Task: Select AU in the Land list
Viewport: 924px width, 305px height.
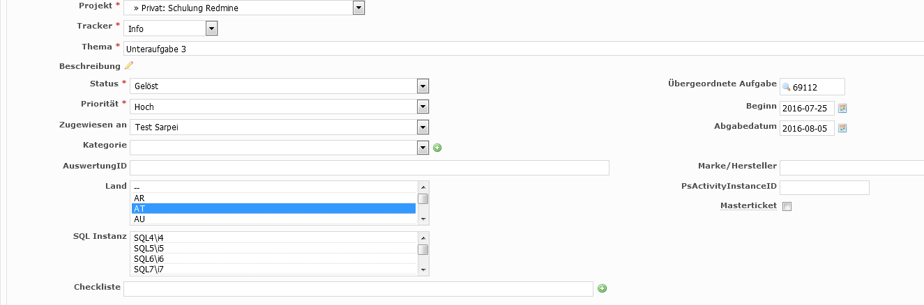Action: point(273,219)
